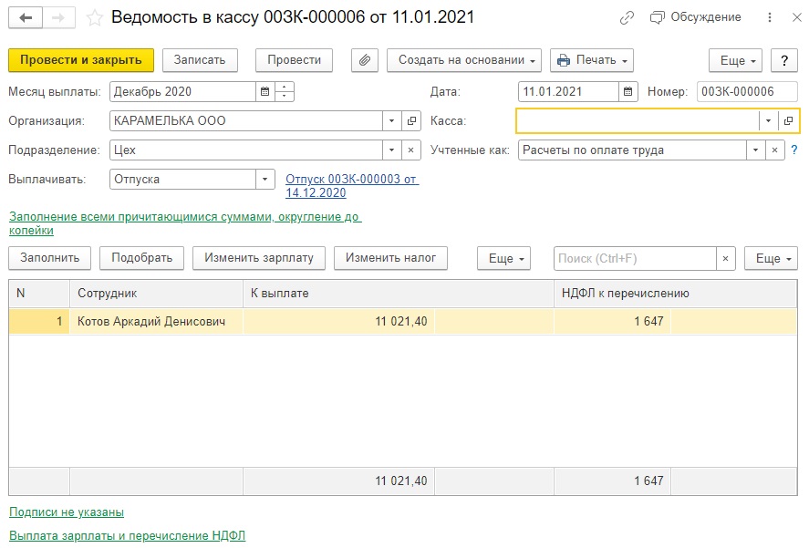809x548 pixels.
Task: Open Еще menu right of search
Action: point(772,258)
